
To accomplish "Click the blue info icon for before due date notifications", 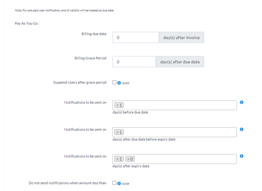I will pyautogui.click(x=241, y=102).
